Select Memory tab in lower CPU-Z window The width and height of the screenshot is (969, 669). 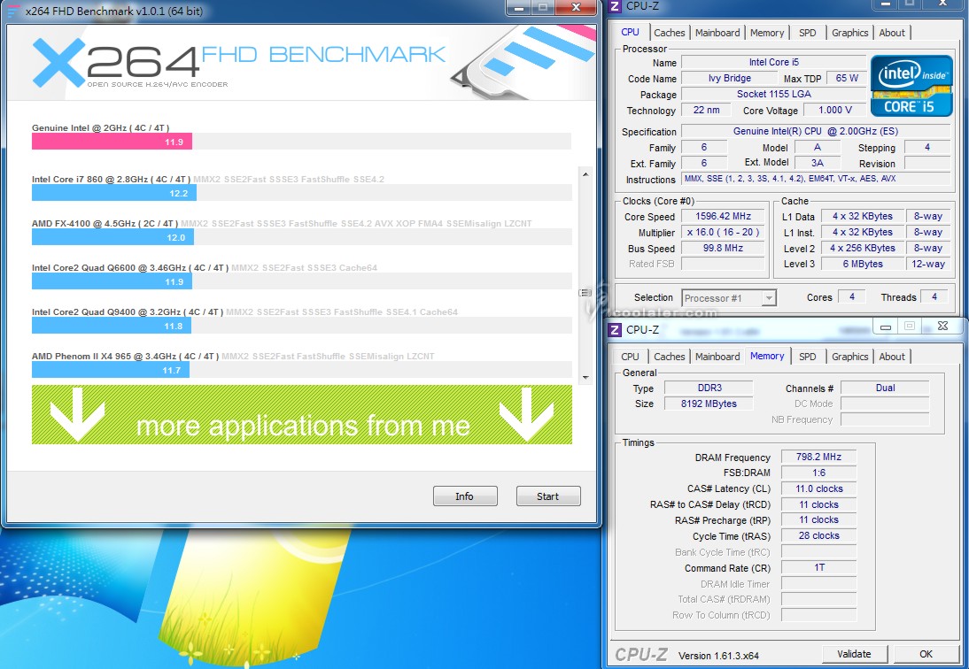(x=767, y=356)
